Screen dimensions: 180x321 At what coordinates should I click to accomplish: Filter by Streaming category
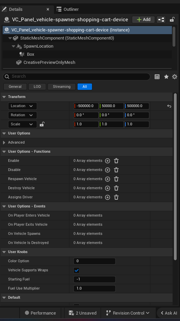coord(62,87)
